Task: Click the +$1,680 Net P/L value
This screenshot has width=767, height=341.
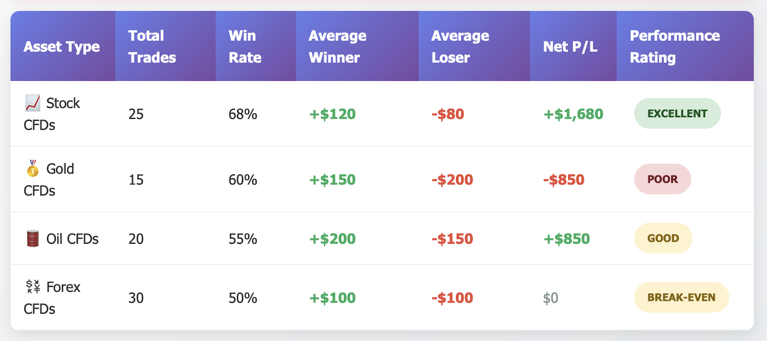Action: (573, 114)
